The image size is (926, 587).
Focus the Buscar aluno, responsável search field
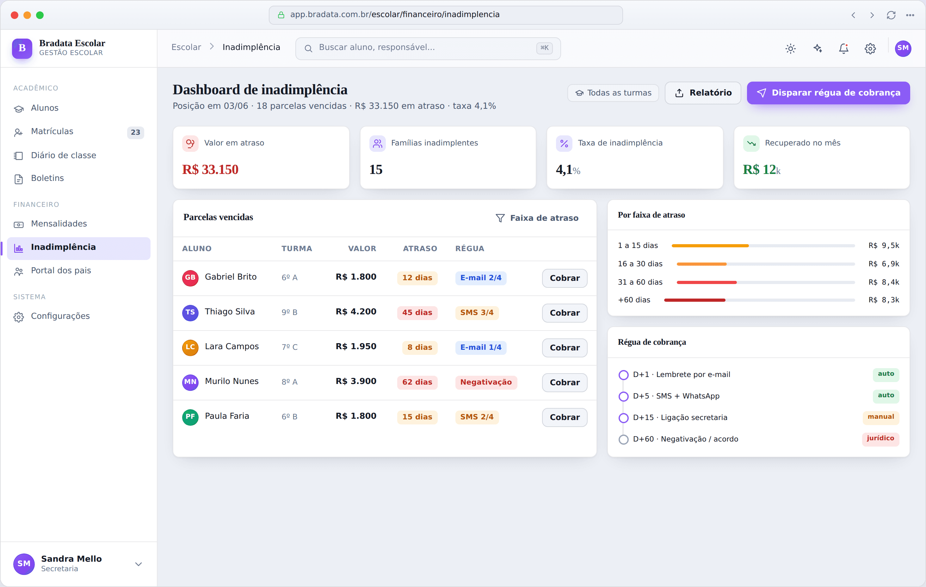pyautogui.click(x=428, y=48)
